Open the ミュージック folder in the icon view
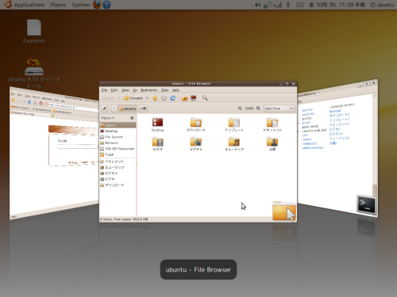397x297 pixels. pyautogui.click(x=234, y=144)
